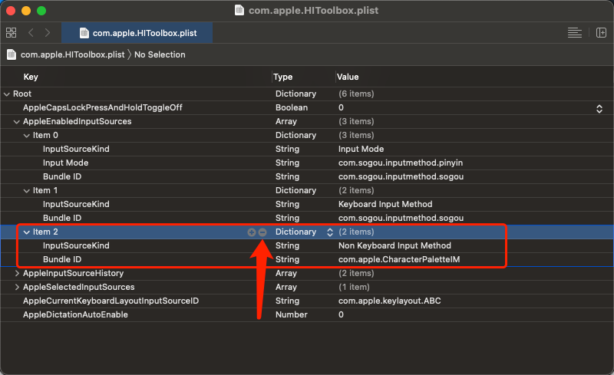
Task: Click value Keyboard Input Method
Action: point(385,204)
